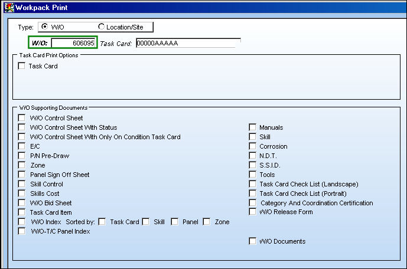Tick the S.S.I.D. checkbox
This screenshot has height=269, width=407.
click(252, 165)
